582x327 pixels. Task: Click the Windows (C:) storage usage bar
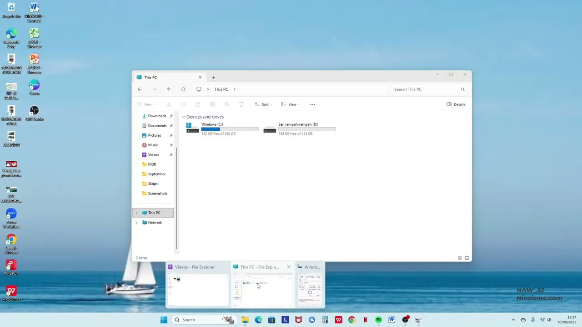(230, 129)
